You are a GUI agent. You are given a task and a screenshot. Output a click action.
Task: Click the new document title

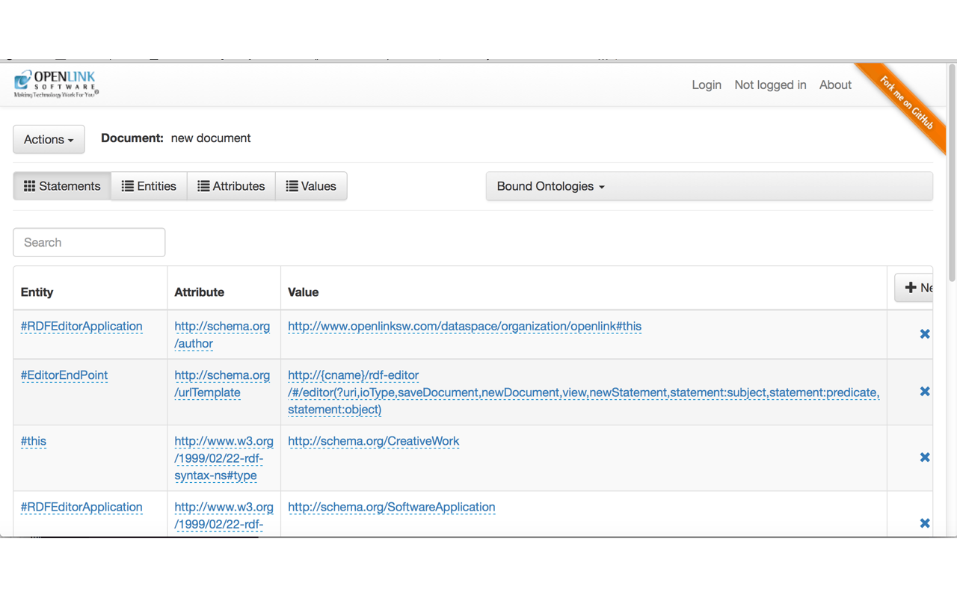click(x=211, y=138)
